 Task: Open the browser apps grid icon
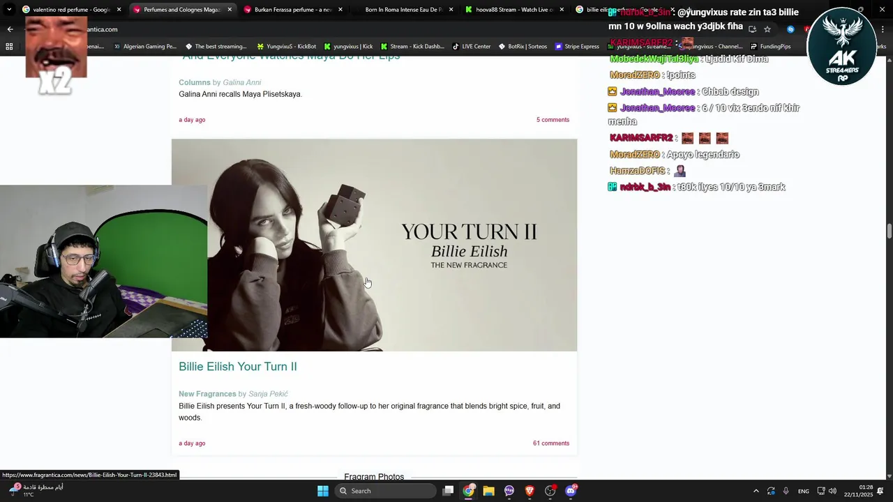tap(9, 47)
